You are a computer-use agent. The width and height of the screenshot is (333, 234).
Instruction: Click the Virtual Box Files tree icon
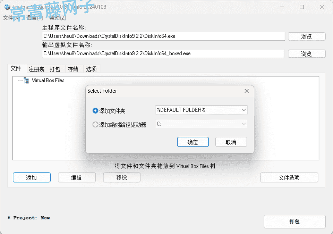[26, 81]
